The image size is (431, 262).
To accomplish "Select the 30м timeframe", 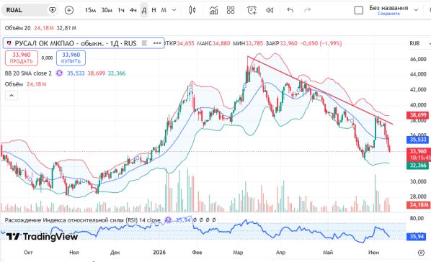I will pos(107,10).
